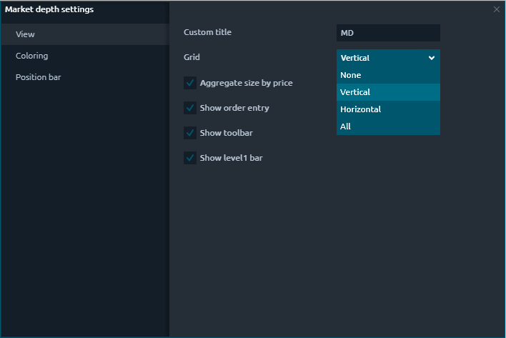Click the Show toolbar label text
This screenshot has height=338, width=506.
pyautogui.click(x=226, y=133)
